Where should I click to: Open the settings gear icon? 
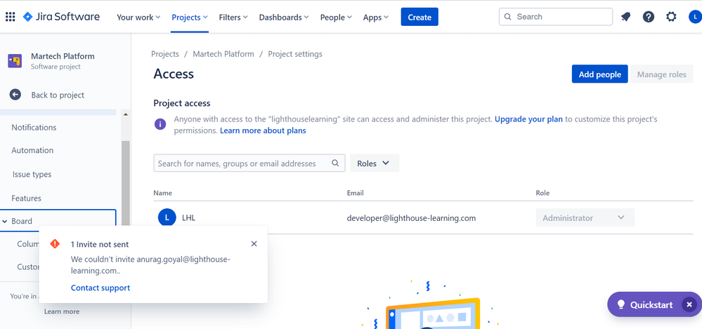point(671,17)
